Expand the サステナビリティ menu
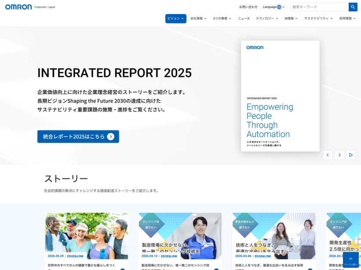 pyautogui.click(x=318, y=18)
